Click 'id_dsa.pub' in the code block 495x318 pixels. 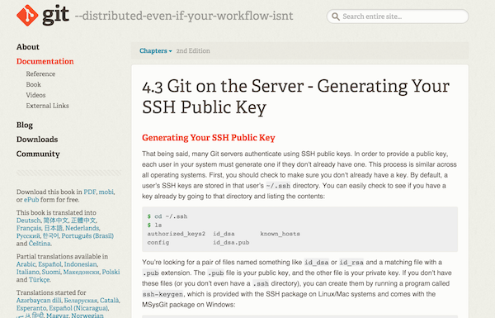point(231,243)
